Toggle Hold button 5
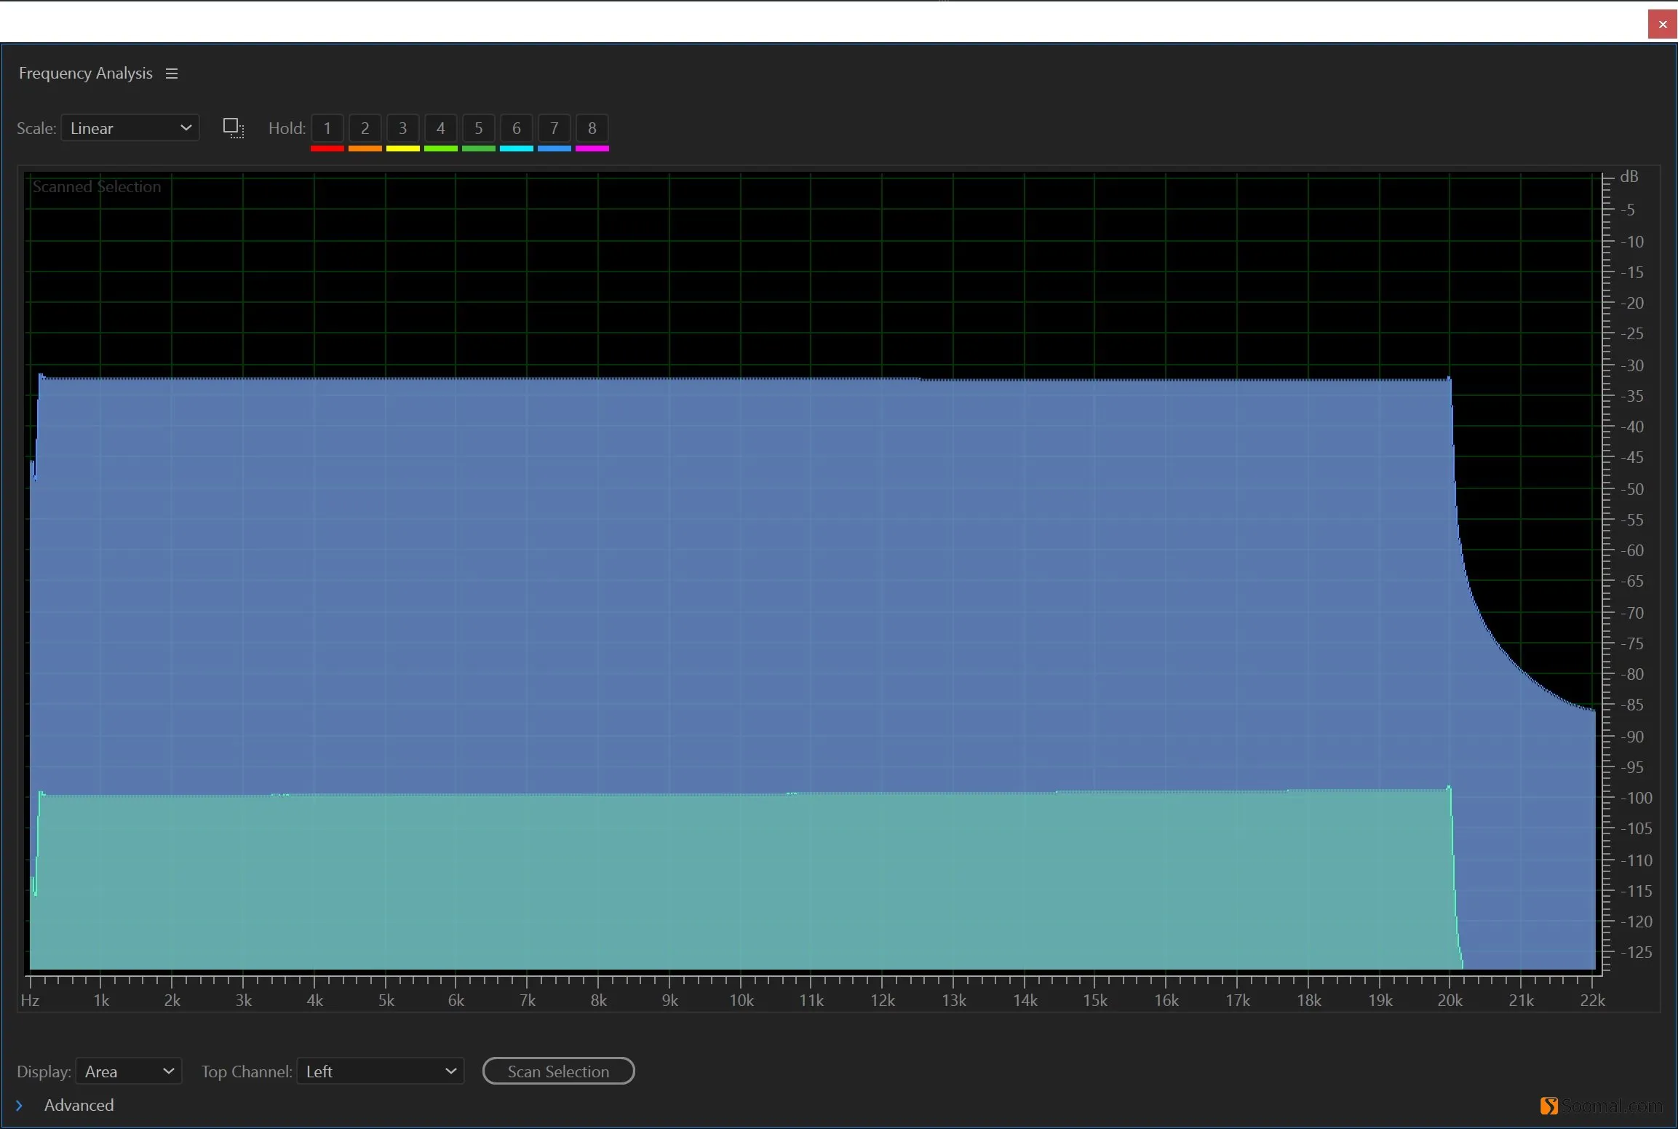The width and height of the screenshot is (1678, 1129). [479, 129]
